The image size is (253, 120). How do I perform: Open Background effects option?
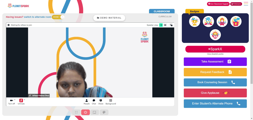pyautogui.click(x=111, y=102)
